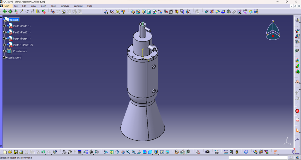The height and width of the screenshot is (160, 301).
Task: Click the Print icon in bottom toolbar
Action: 21,152
